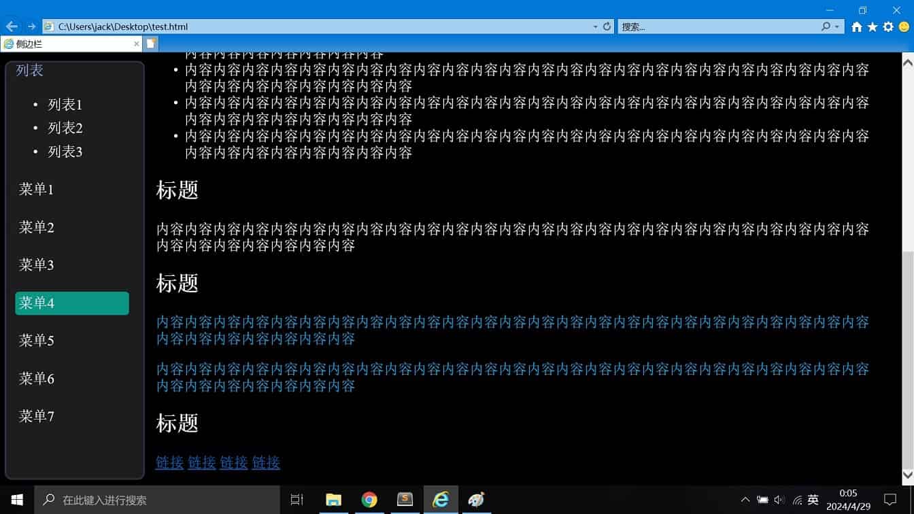
Task: Click the address bar showing test.html path
Action: pos(320,27)
